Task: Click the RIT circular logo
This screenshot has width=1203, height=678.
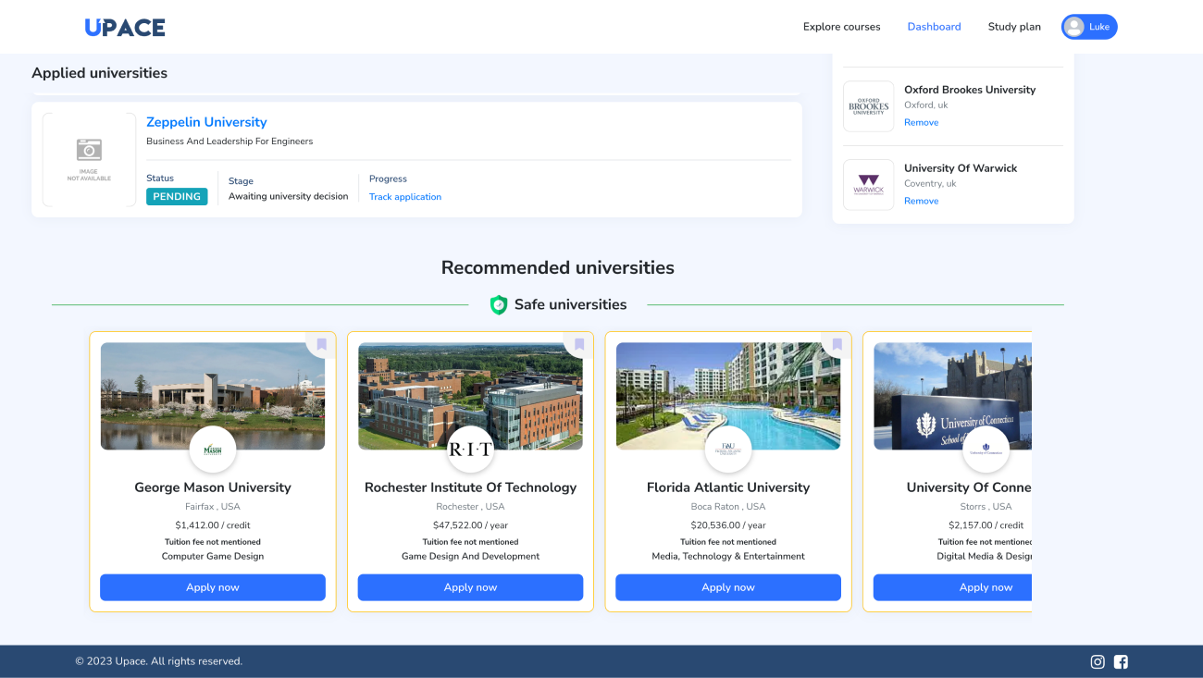Action: point(470,450)
